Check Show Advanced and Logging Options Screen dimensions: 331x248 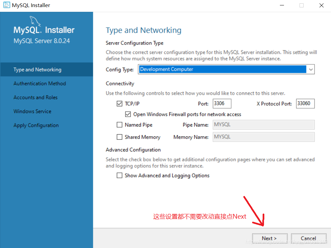(x=119, y=175)
